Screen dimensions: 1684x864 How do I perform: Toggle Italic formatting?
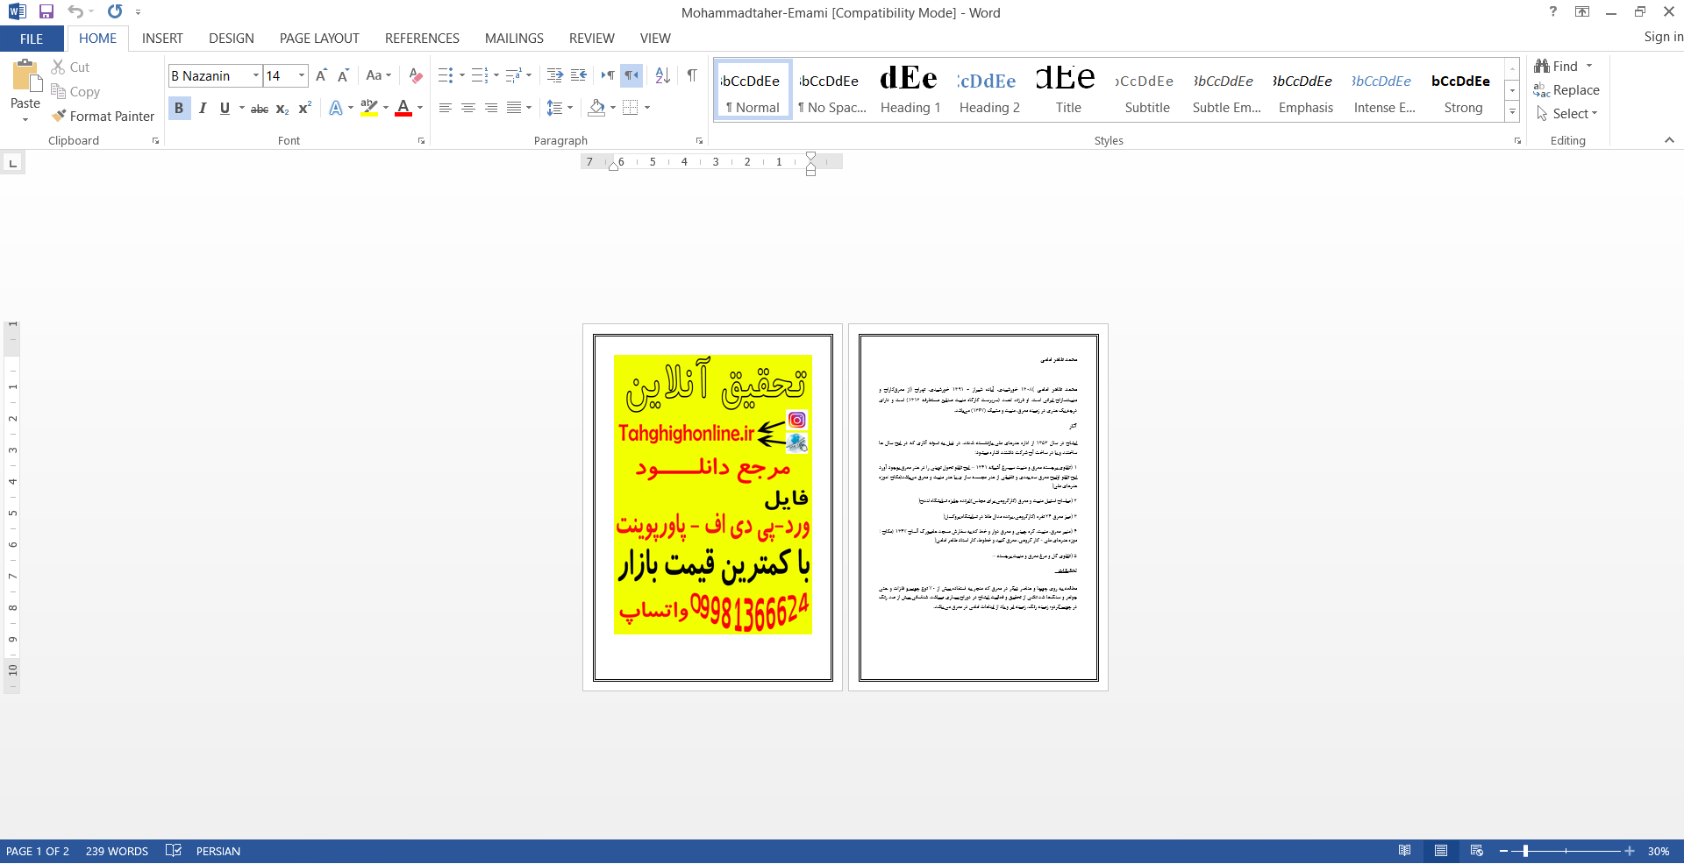pyautogui.click(x=203, y=108)
